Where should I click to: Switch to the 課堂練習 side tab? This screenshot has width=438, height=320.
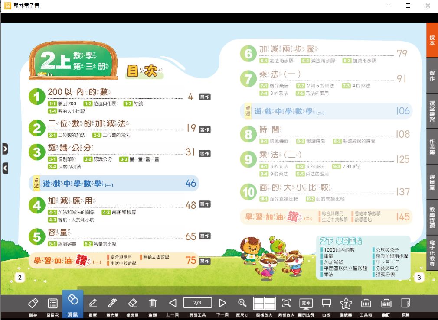[x=432, y=111]
